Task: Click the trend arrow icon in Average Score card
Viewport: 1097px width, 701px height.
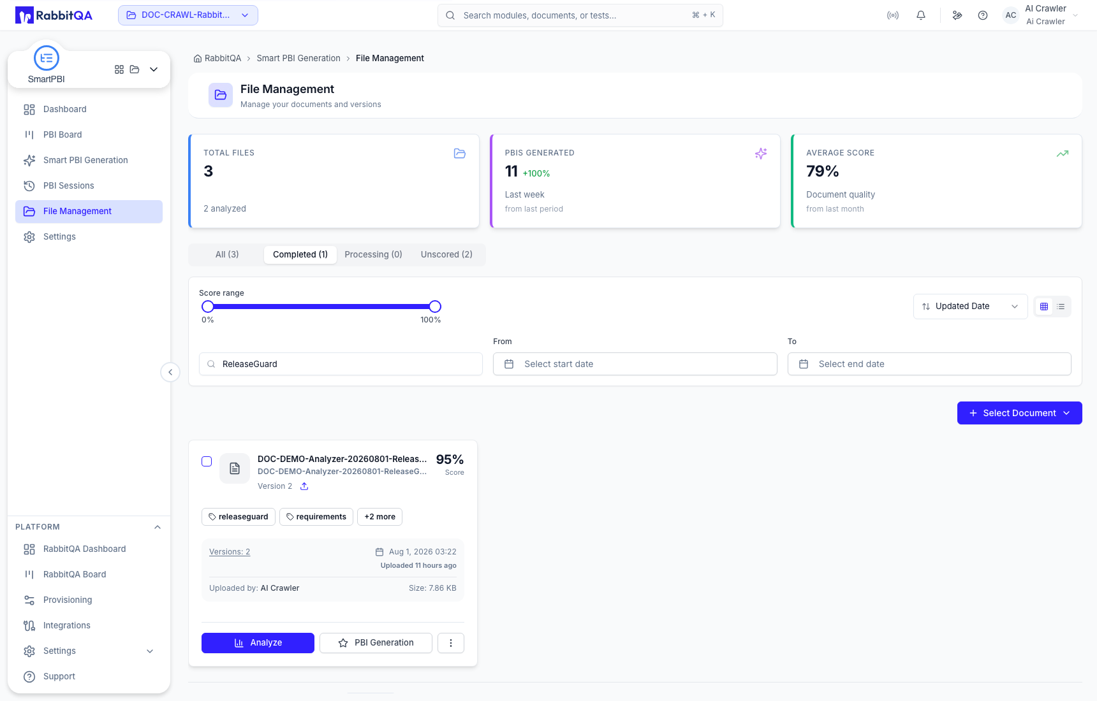Action: point(1063,154)
